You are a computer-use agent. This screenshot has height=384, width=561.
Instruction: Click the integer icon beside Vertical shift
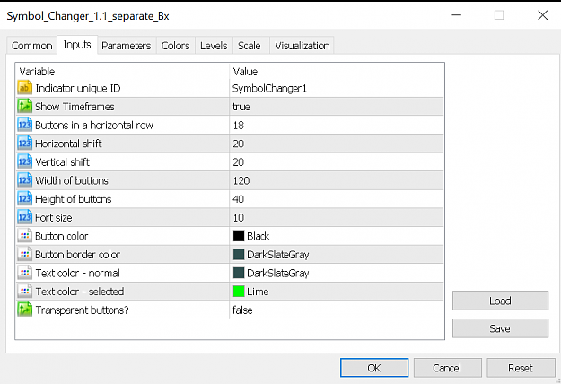[25, 162]
